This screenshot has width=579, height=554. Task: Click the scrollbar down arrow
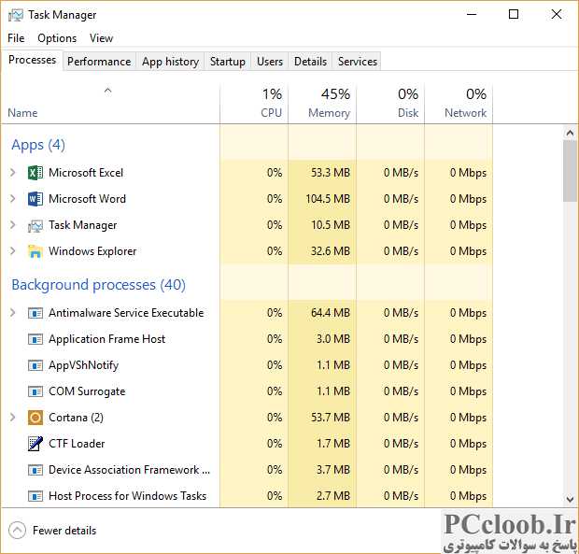(x=570, y=500)
